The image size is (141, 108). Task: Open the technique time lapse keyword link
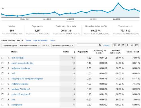pyautogui.click(x=21, y=68)
